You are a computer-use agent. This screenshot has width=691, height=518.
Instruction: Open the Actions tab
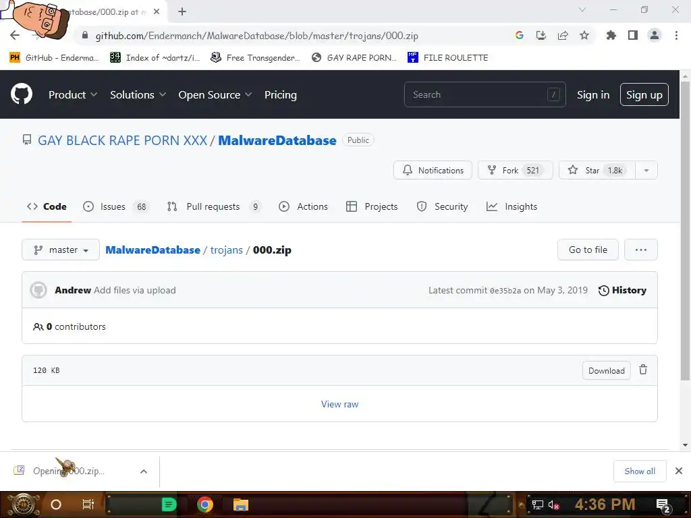pyautogui.click(x=303, y=206)
